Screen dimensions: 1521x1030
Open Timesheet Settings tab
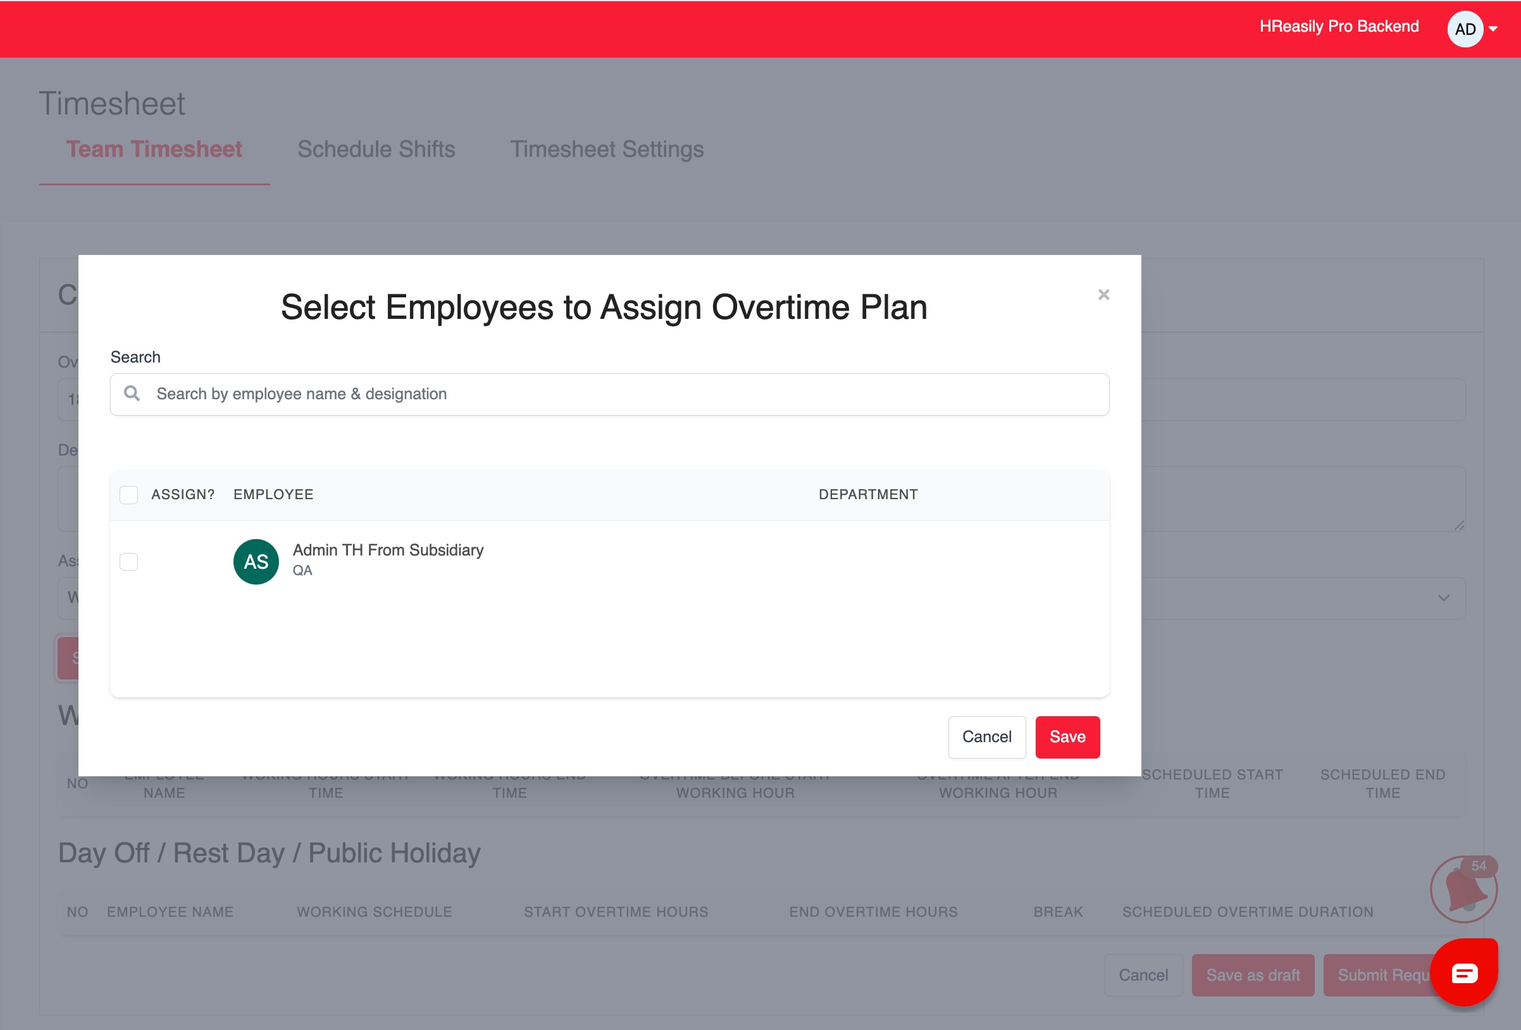606,149
